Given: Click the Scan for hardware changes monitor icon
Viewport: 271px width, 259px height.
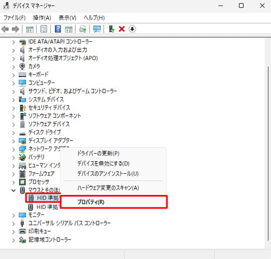Looking at the screenshot, I should pyautogui.click(x=97, y=29).
